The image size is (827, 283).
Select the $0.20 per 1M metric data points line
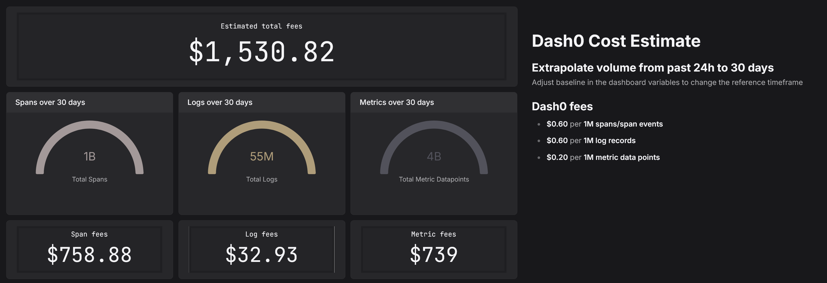point(603,157)
